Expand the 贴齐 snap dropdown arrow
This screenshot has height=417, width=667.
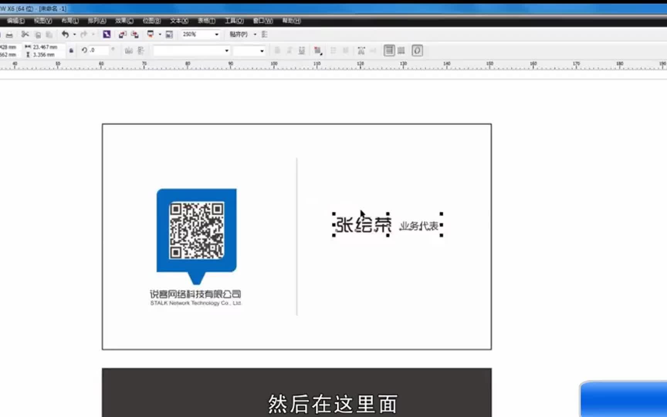[x=255, y=34]
